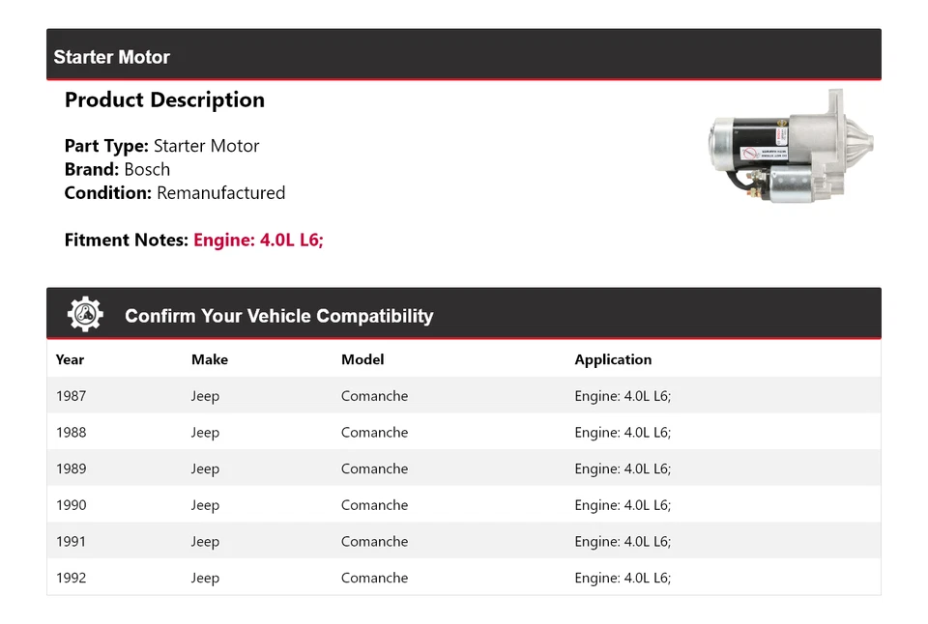
Task: Click the Product Description heading
Action: pos(164,99)
